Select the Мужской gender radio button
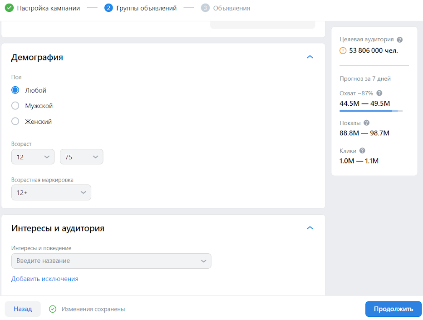The height and width of the screenshot is (320, 423). click(15, 105)
